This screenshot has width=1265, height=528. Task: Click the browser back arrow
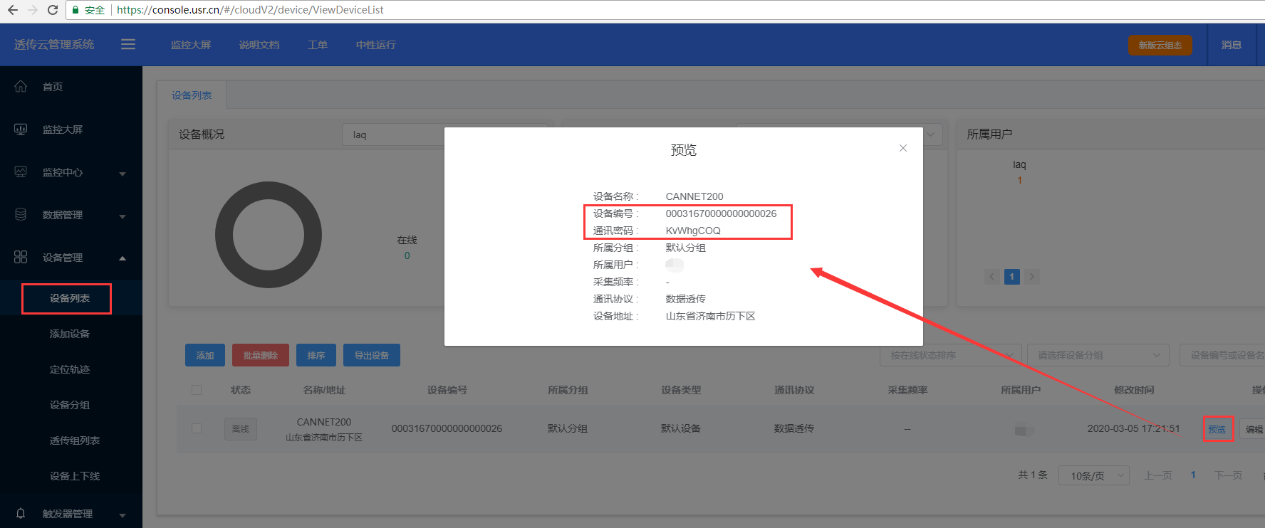[x=12, y=10]
